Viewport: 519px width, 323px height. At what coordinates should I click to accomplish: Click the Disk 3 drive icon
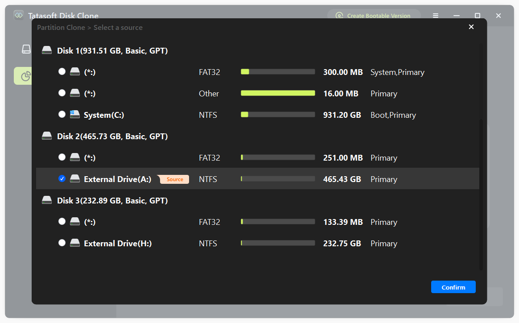46,199
